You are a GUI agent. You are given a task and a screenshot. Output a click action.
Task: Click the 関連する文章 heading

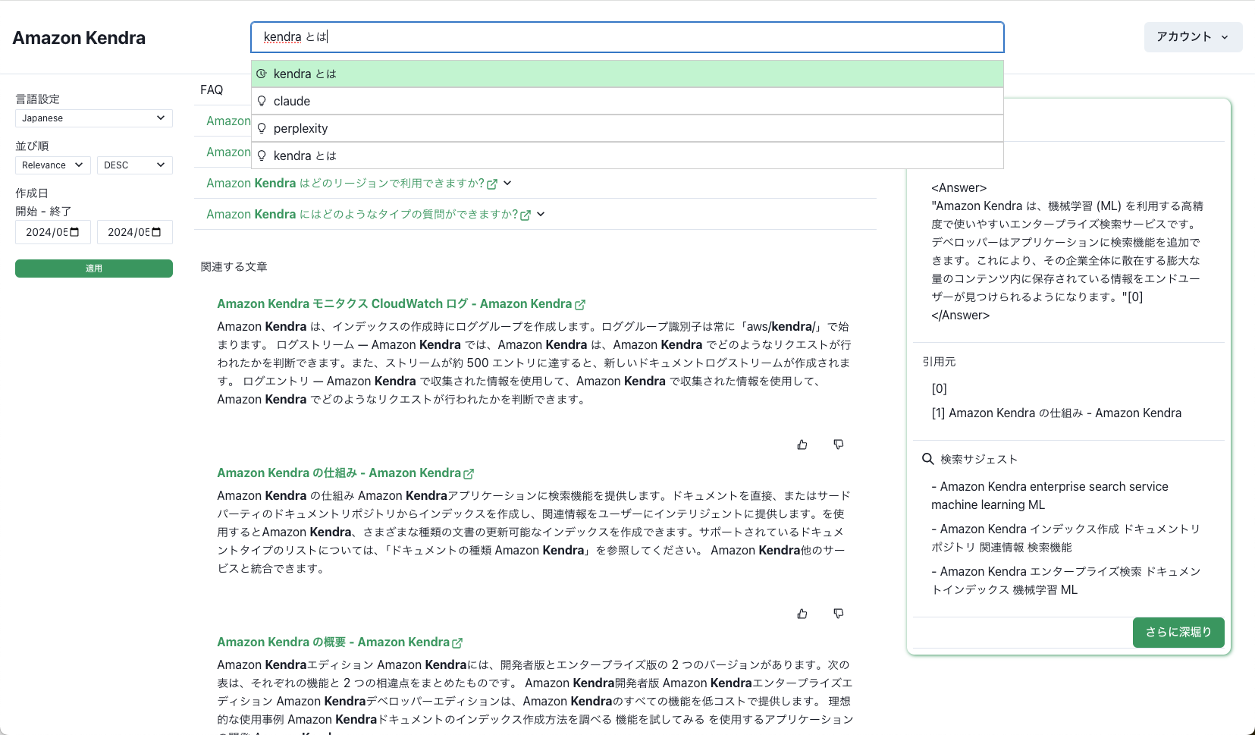click(234, 266)
